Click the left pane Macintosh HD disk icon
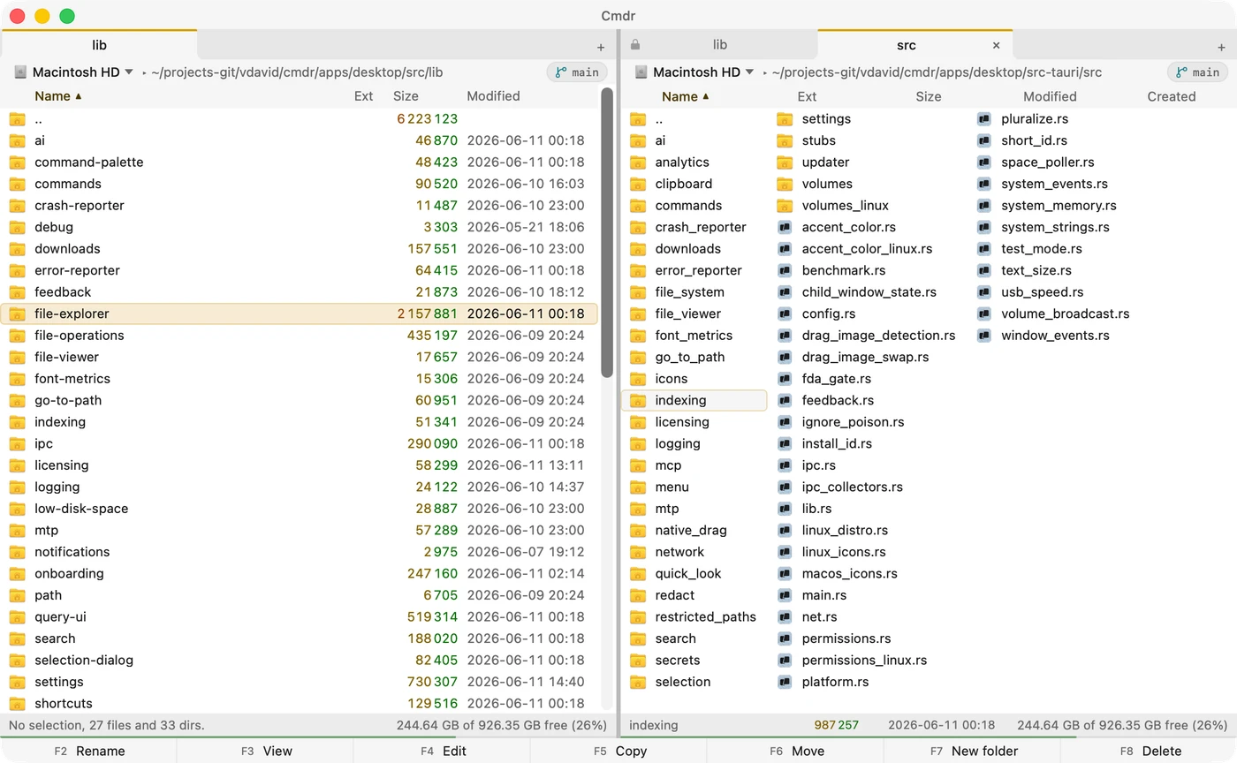Viewport: 1237px width, 763px height. (21, 72)
